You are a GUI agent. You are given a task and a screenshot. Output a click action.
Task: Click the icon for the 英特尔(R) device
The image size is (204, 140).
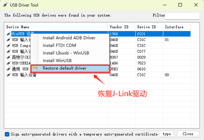(9, 57)
